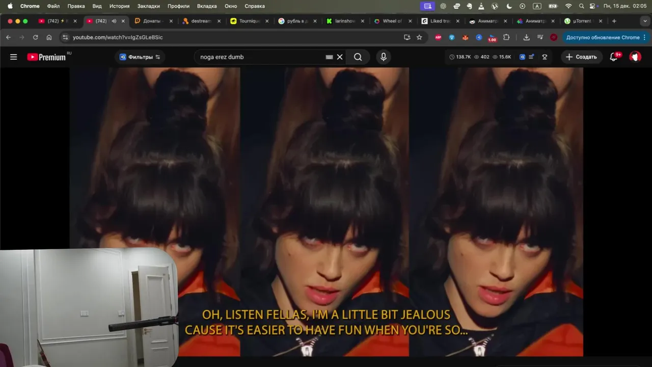Open the Chrome extensions puzzle menu

coord(506,37)
